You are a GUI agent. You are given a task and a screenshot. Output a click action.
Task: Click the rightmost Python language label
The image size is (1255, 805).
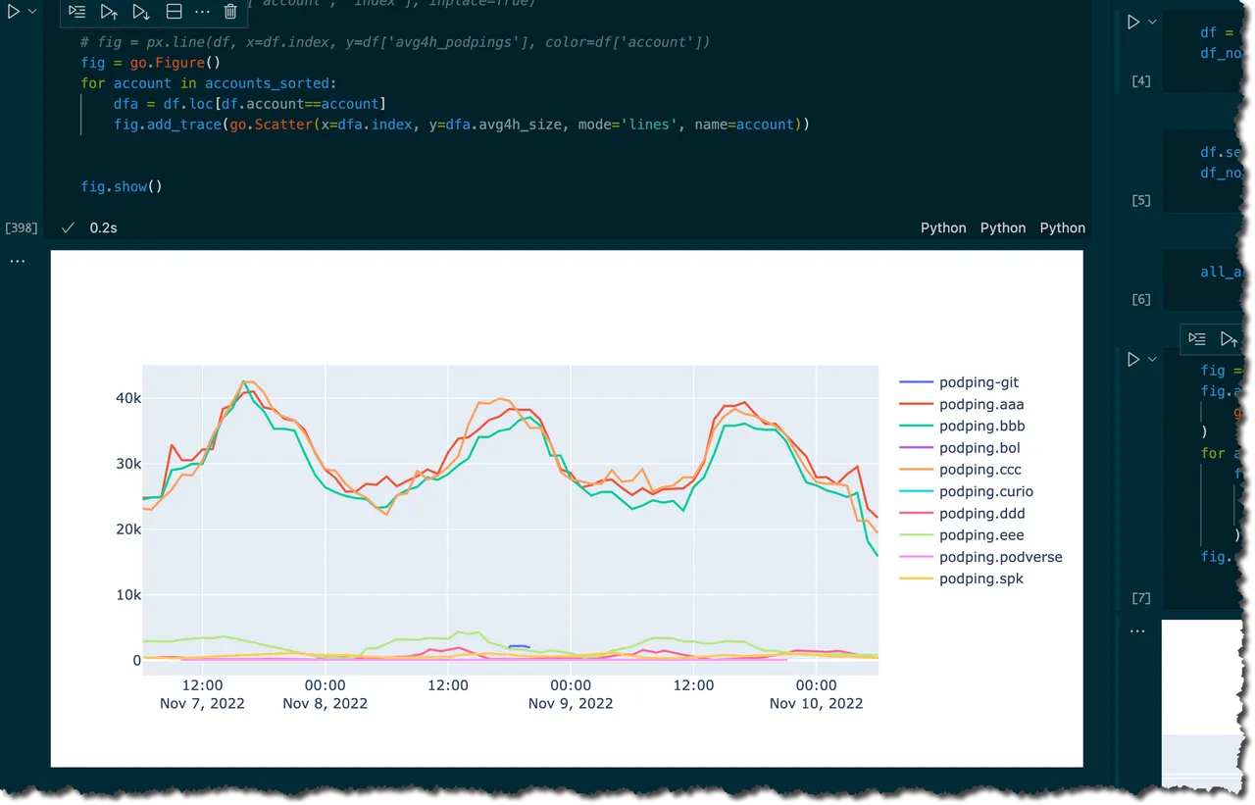pyautogui.click(x=1063, y=227)
